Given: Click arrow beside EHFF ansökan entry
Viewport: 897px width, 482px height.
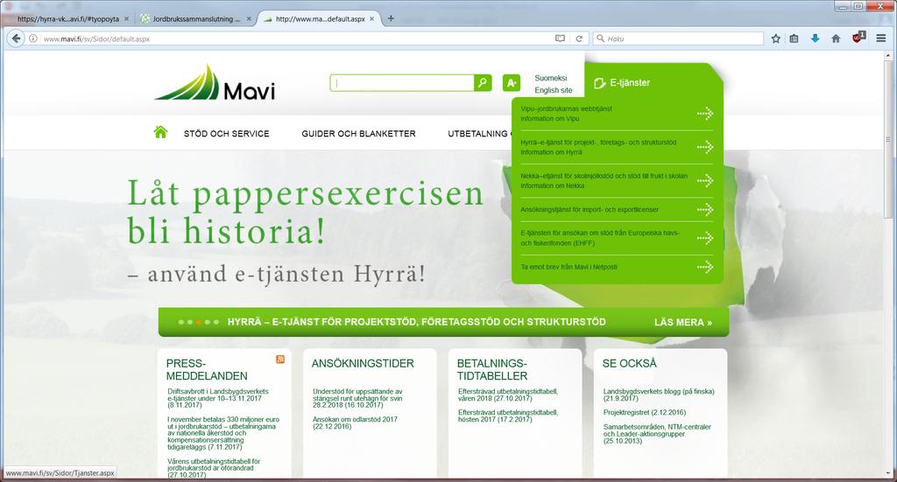Looking at the screenshot, I should [705, 238].
